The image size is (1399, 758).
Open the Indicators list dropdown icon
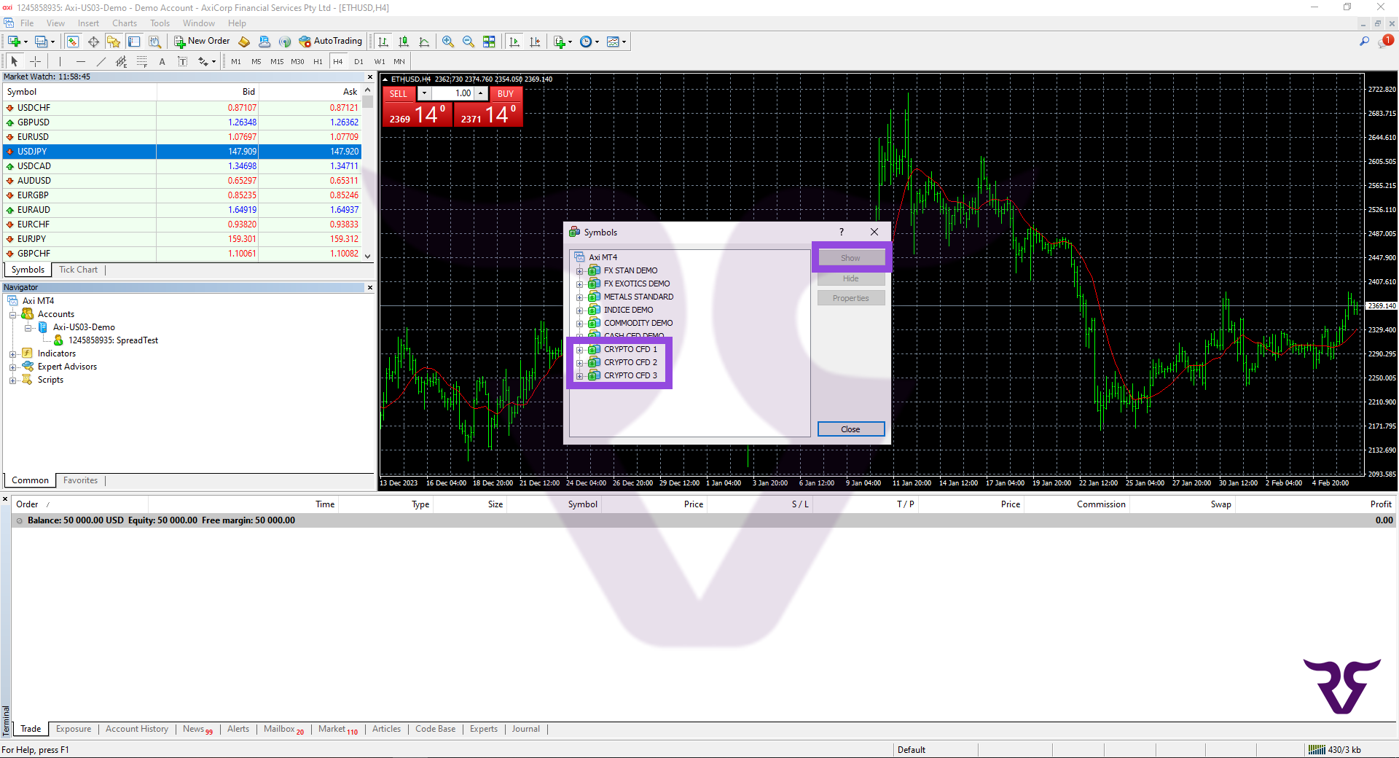pos(563,42)
